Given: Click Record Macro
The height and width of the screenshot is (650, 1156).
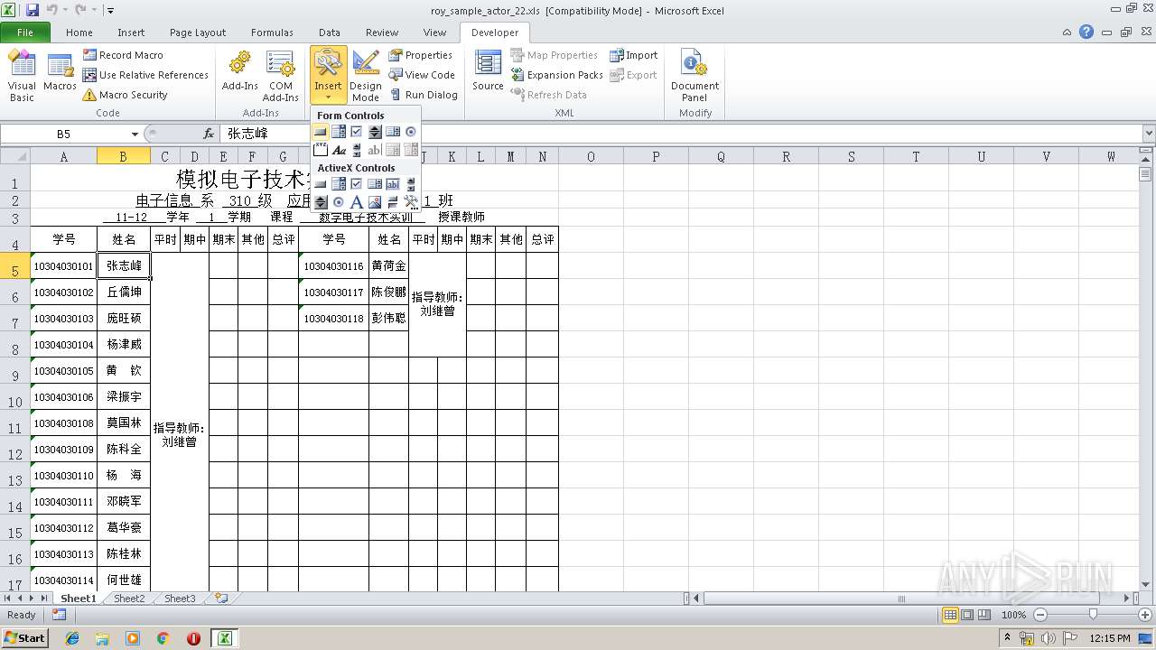Looking at the screenshot, I should [x=123, y=55].
